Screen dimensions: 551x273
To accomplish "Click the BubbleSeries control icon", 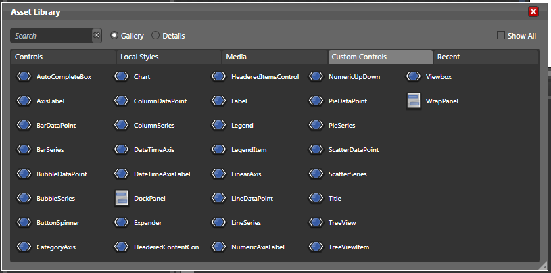I will pos(24,198).
